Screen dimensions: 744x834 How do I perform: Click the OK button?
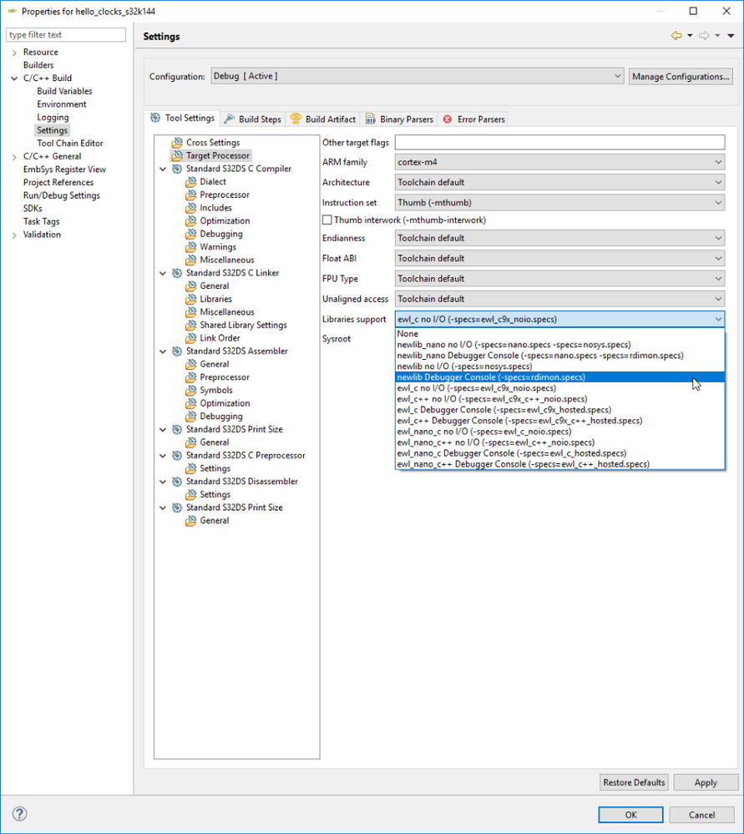click(x=630, y=815)
